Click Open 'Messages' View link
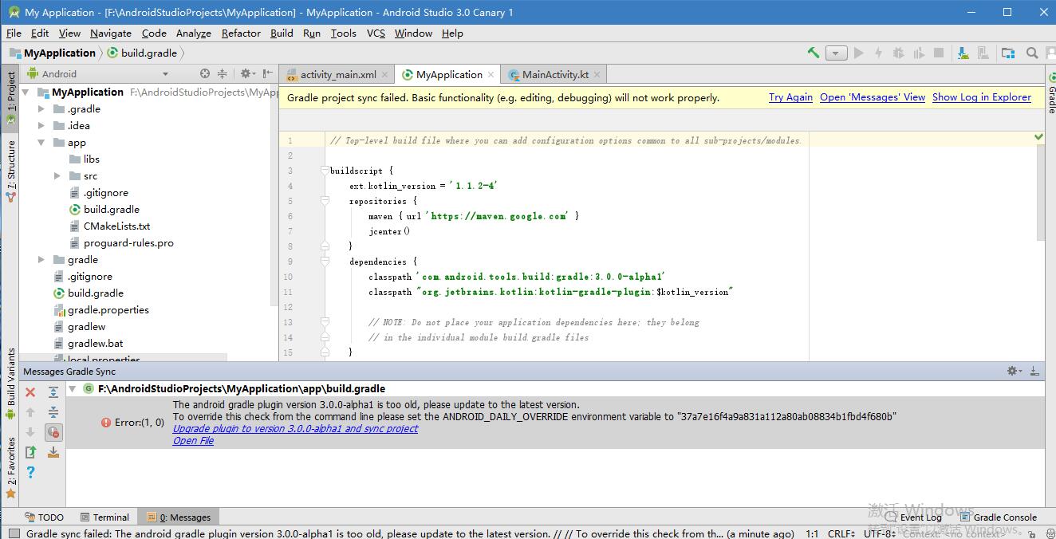 pyautogui.click(x=873, y=97)
